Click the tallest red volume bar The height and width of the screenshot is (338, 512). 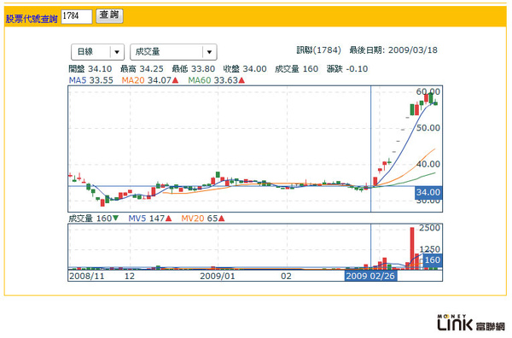tap(412, 248)
